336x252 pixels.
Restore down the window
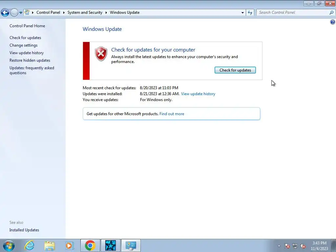319,3
